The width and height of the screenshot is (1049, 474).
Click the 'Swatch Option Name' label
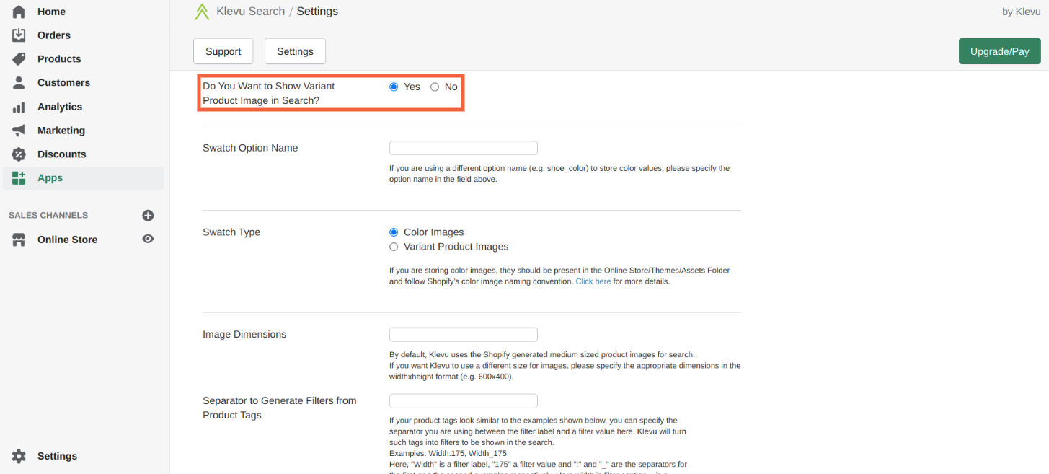[x=250, y=148]
